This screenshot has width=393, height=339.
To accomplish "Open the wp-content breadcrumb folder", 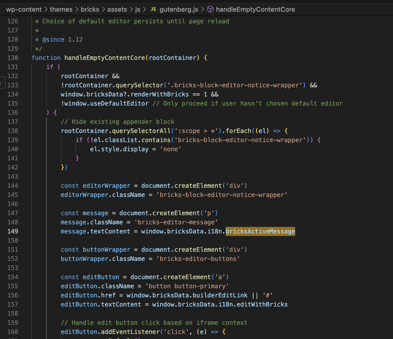I will pos(24,9).
